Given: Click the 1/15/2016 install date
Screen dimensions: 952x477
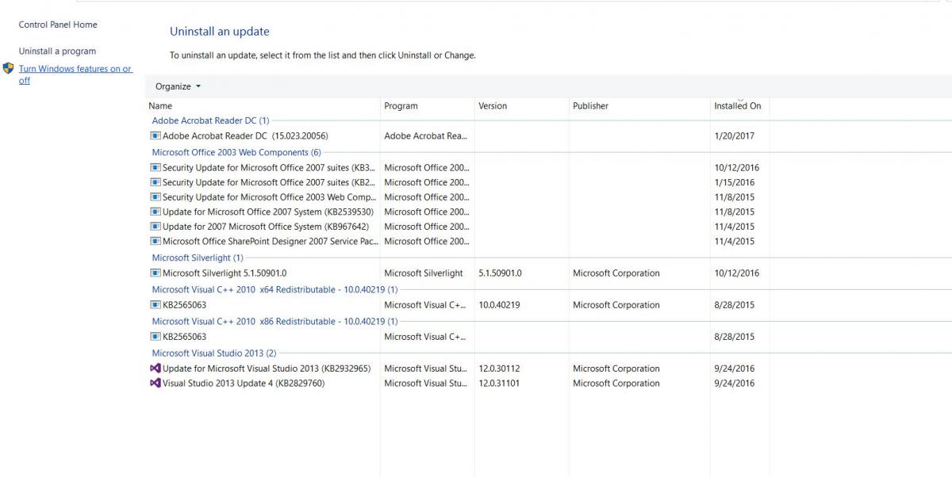Looking at the screenshot, I should coord(735,182).
